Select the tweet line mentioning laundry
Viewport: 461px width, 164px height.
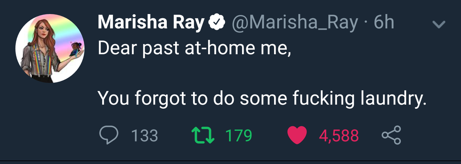point(262,98)
